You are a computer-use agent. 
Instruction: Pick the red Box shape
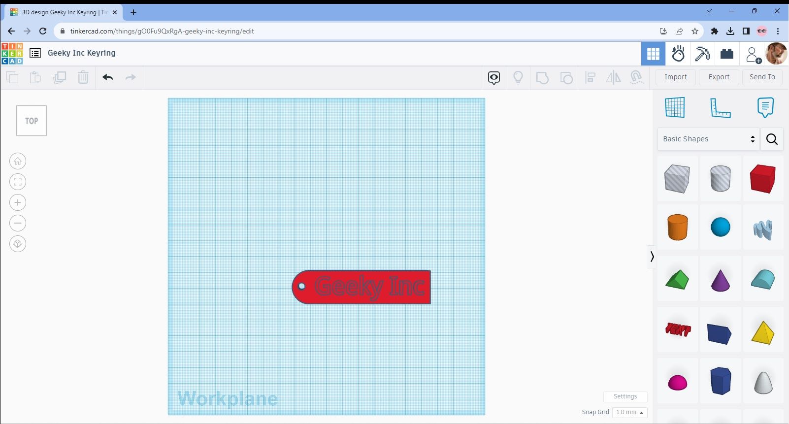[x=763, y=178]
